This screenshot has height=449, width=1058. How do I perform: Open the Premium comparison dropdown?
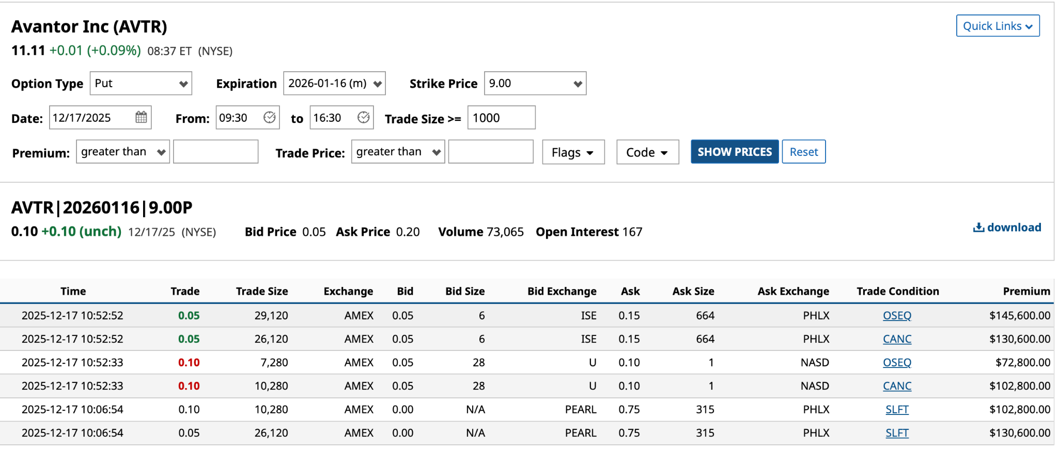point(122,152)
